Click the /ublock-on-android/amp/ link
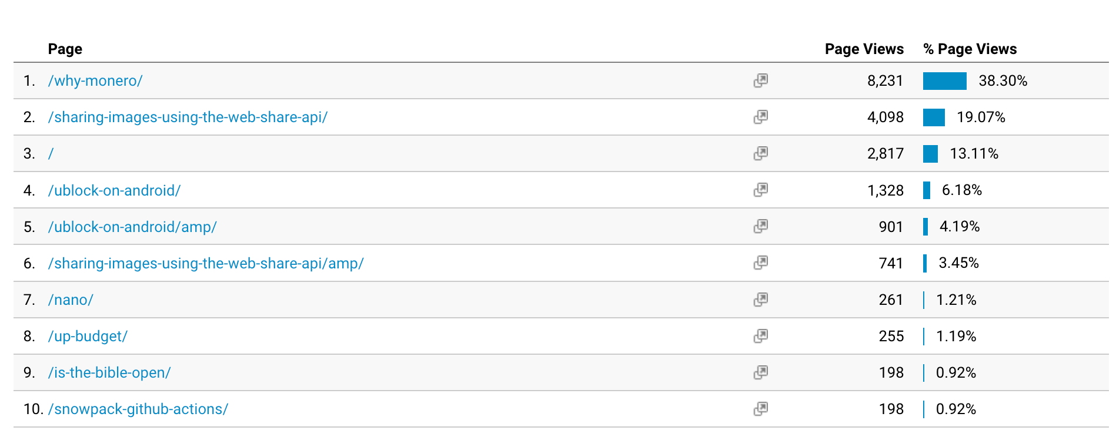 coord(132,227)
